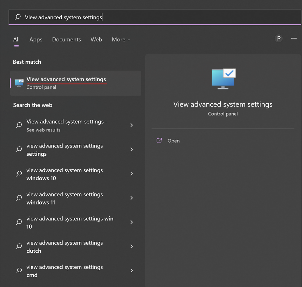Screen dimensions: 302x287
Task: Click magnifier icon beside 'See web results'
Action: pyautogui.click(x=19, y=125)
